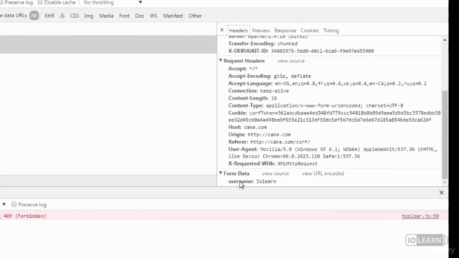Image resolution: width=459 pixels, height=258 pixels.
Task: Click the headers pane scrollbar thumb
Action: [445, 135]
